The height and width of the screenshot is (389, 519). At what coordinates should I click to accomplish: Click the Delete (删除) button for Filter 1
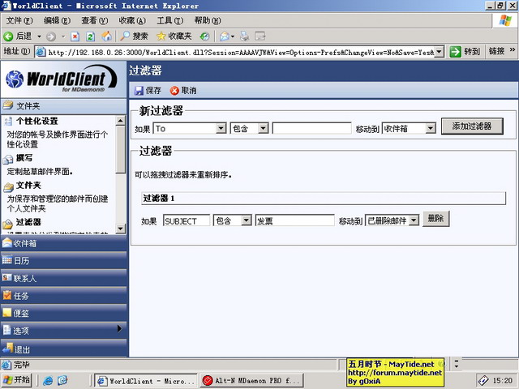tap(435, 219)
